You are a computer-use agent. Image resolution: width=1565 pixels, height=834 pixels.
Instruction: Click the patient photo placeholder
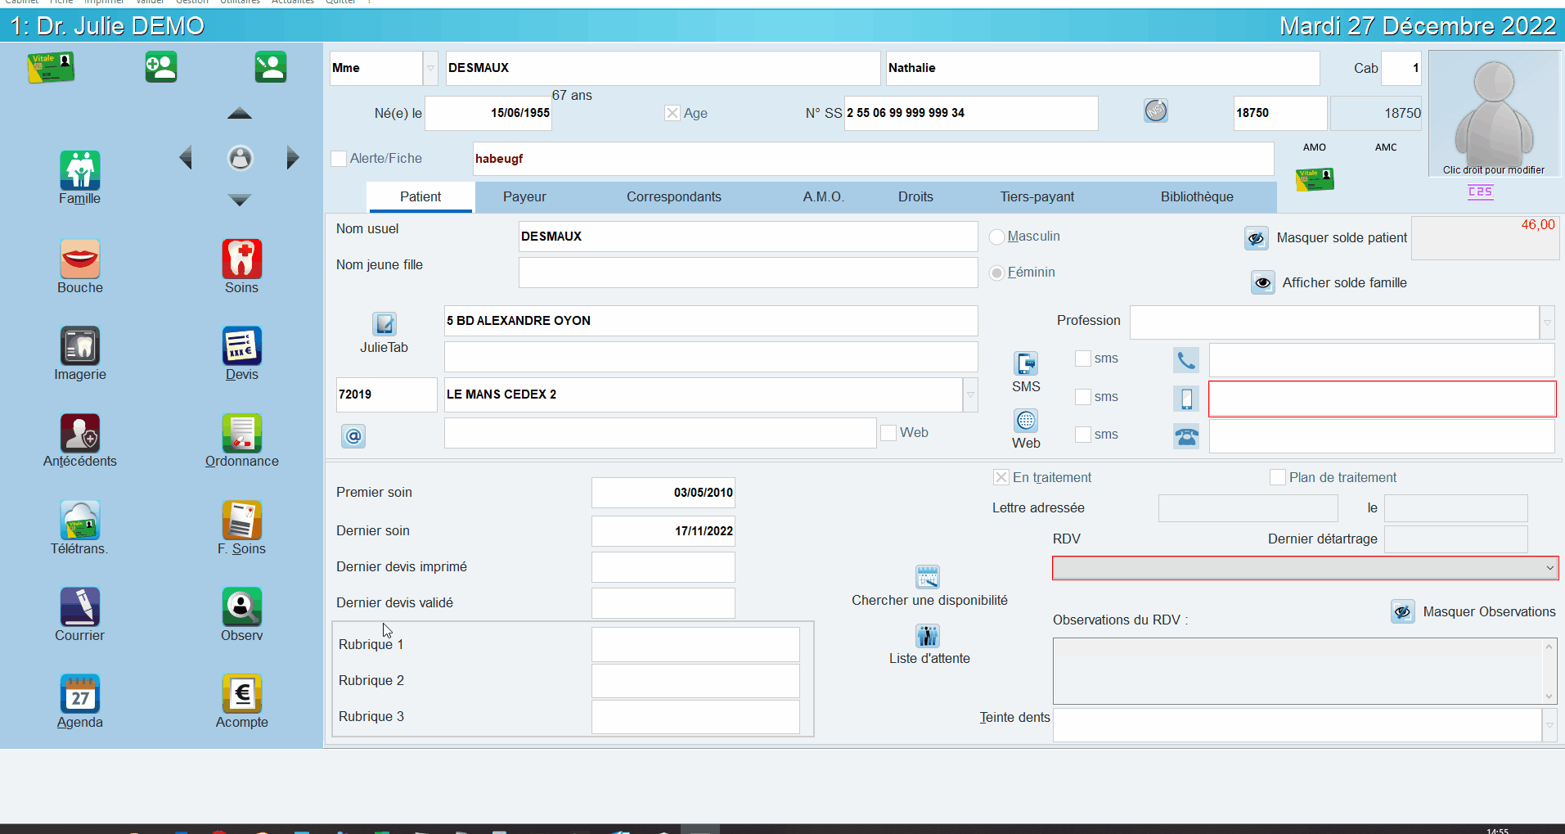tap(1494, 113)
